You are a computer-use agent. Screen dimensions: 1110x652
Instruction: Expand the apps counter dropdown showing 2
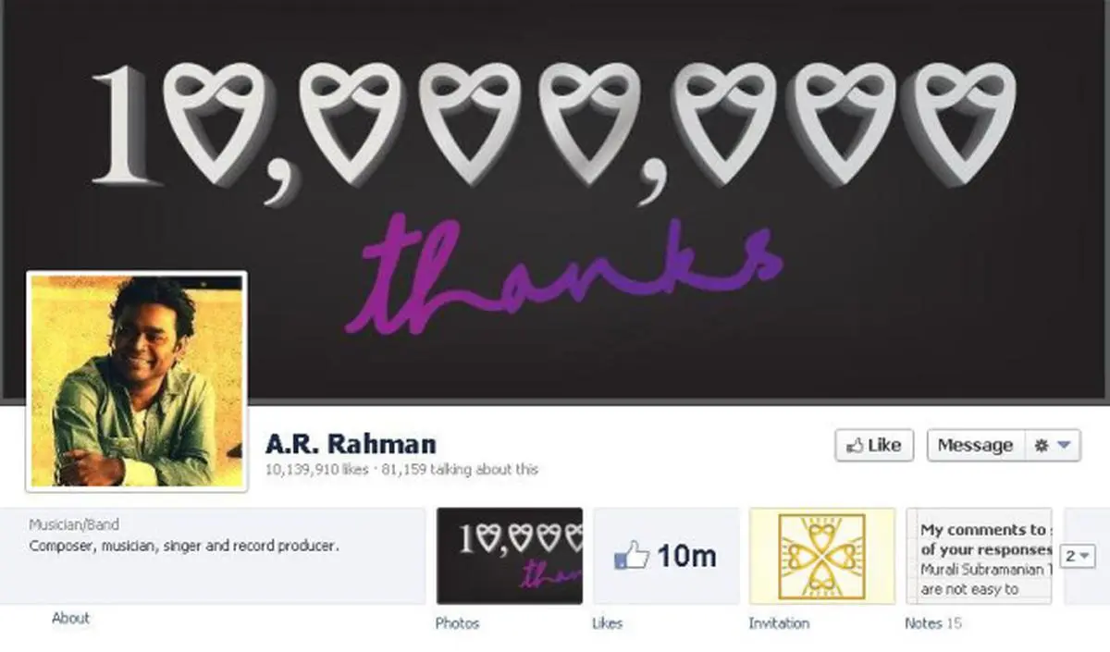click(x=1079, y=556)
